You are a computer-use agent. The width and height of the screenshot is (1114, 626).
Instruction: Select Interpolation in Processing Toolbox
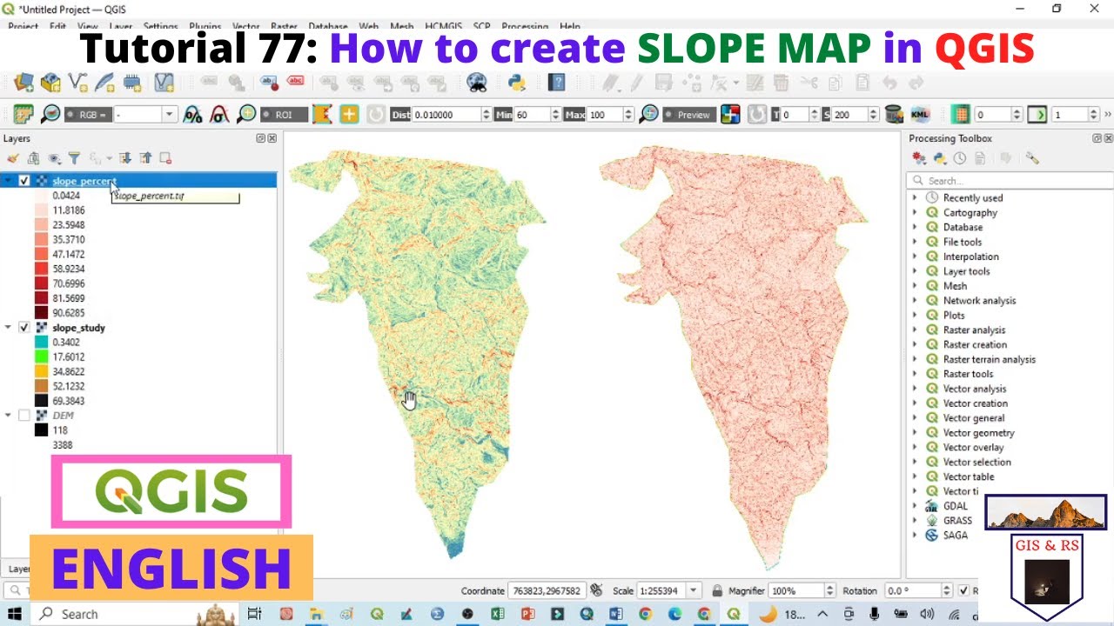point(970,256)
